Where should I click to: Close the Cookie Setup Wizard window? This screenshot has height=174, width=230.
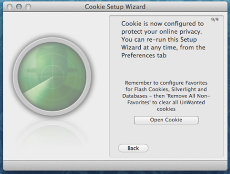(9, 7)
